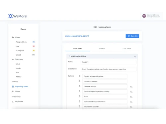Edit the Description field text
Image resolution: width=166 pixels, height=124 pixels.
(x=108, y=69)
